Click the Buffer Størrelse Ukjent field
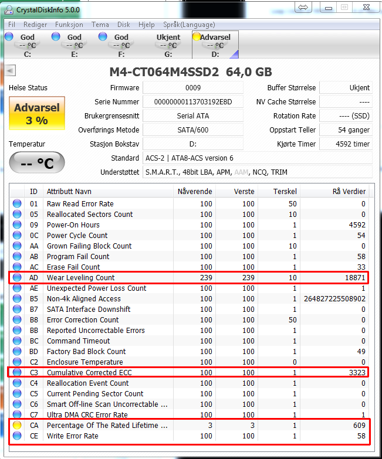The height and width of the screenshot is (459, 382). pos(346,88)
